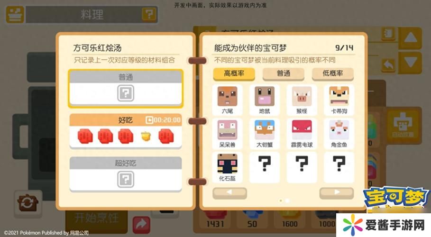This screenshot has height=237, width=431.
Task: Select the 地鼠 Pokémon icon
Action: pos(265,100)
